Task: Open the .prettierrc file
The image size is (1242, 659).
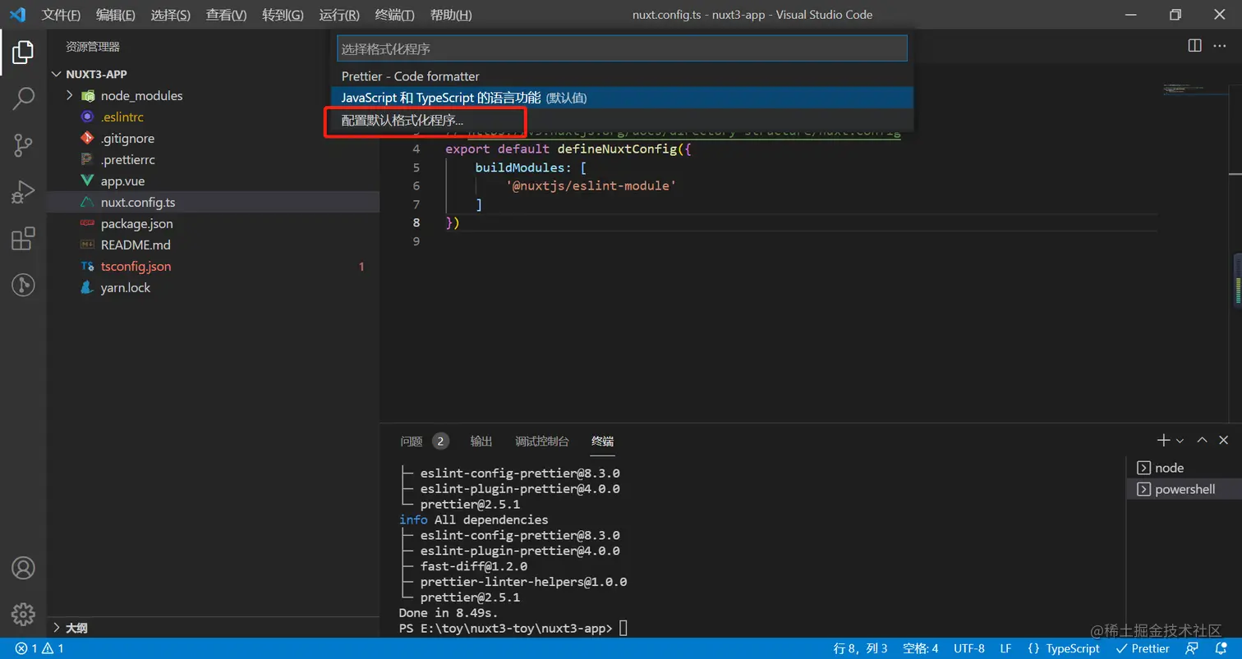Action: 213,160
